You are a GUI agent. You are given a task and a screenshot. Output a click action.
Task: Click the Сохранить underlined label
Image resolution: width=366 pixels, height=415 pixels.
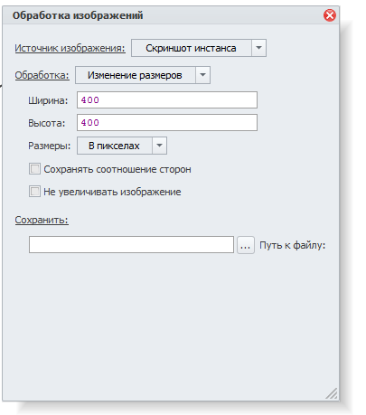pos(42,220)
